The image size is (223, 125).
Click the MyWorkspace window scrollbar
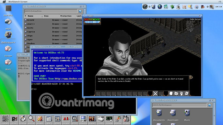click(214, 113)
